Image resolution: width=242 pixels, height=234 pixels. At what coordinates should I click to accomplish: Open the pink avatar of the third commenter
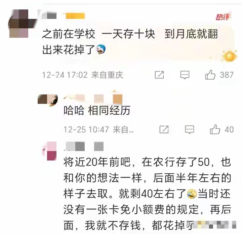[49, 151]
